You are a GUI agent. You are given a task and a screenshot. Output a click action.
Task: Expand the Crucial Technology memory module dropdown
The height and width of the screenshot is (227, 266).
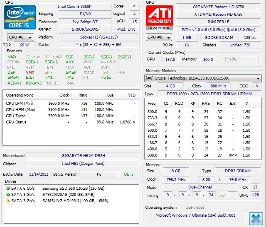tap(203, 78)
